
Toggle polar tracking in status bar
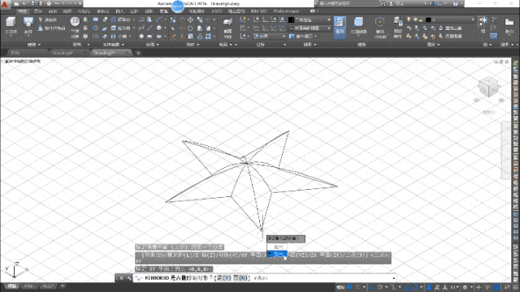pyautogui.click(x=379, y=287)
